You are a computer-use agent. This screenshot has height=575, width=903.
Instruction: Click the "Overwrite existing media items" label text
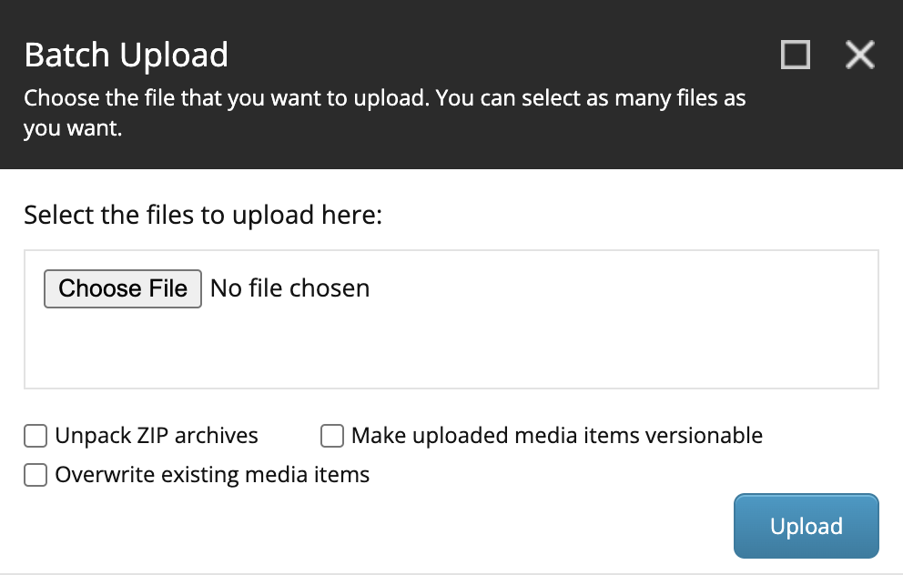(x=212, y=474)
